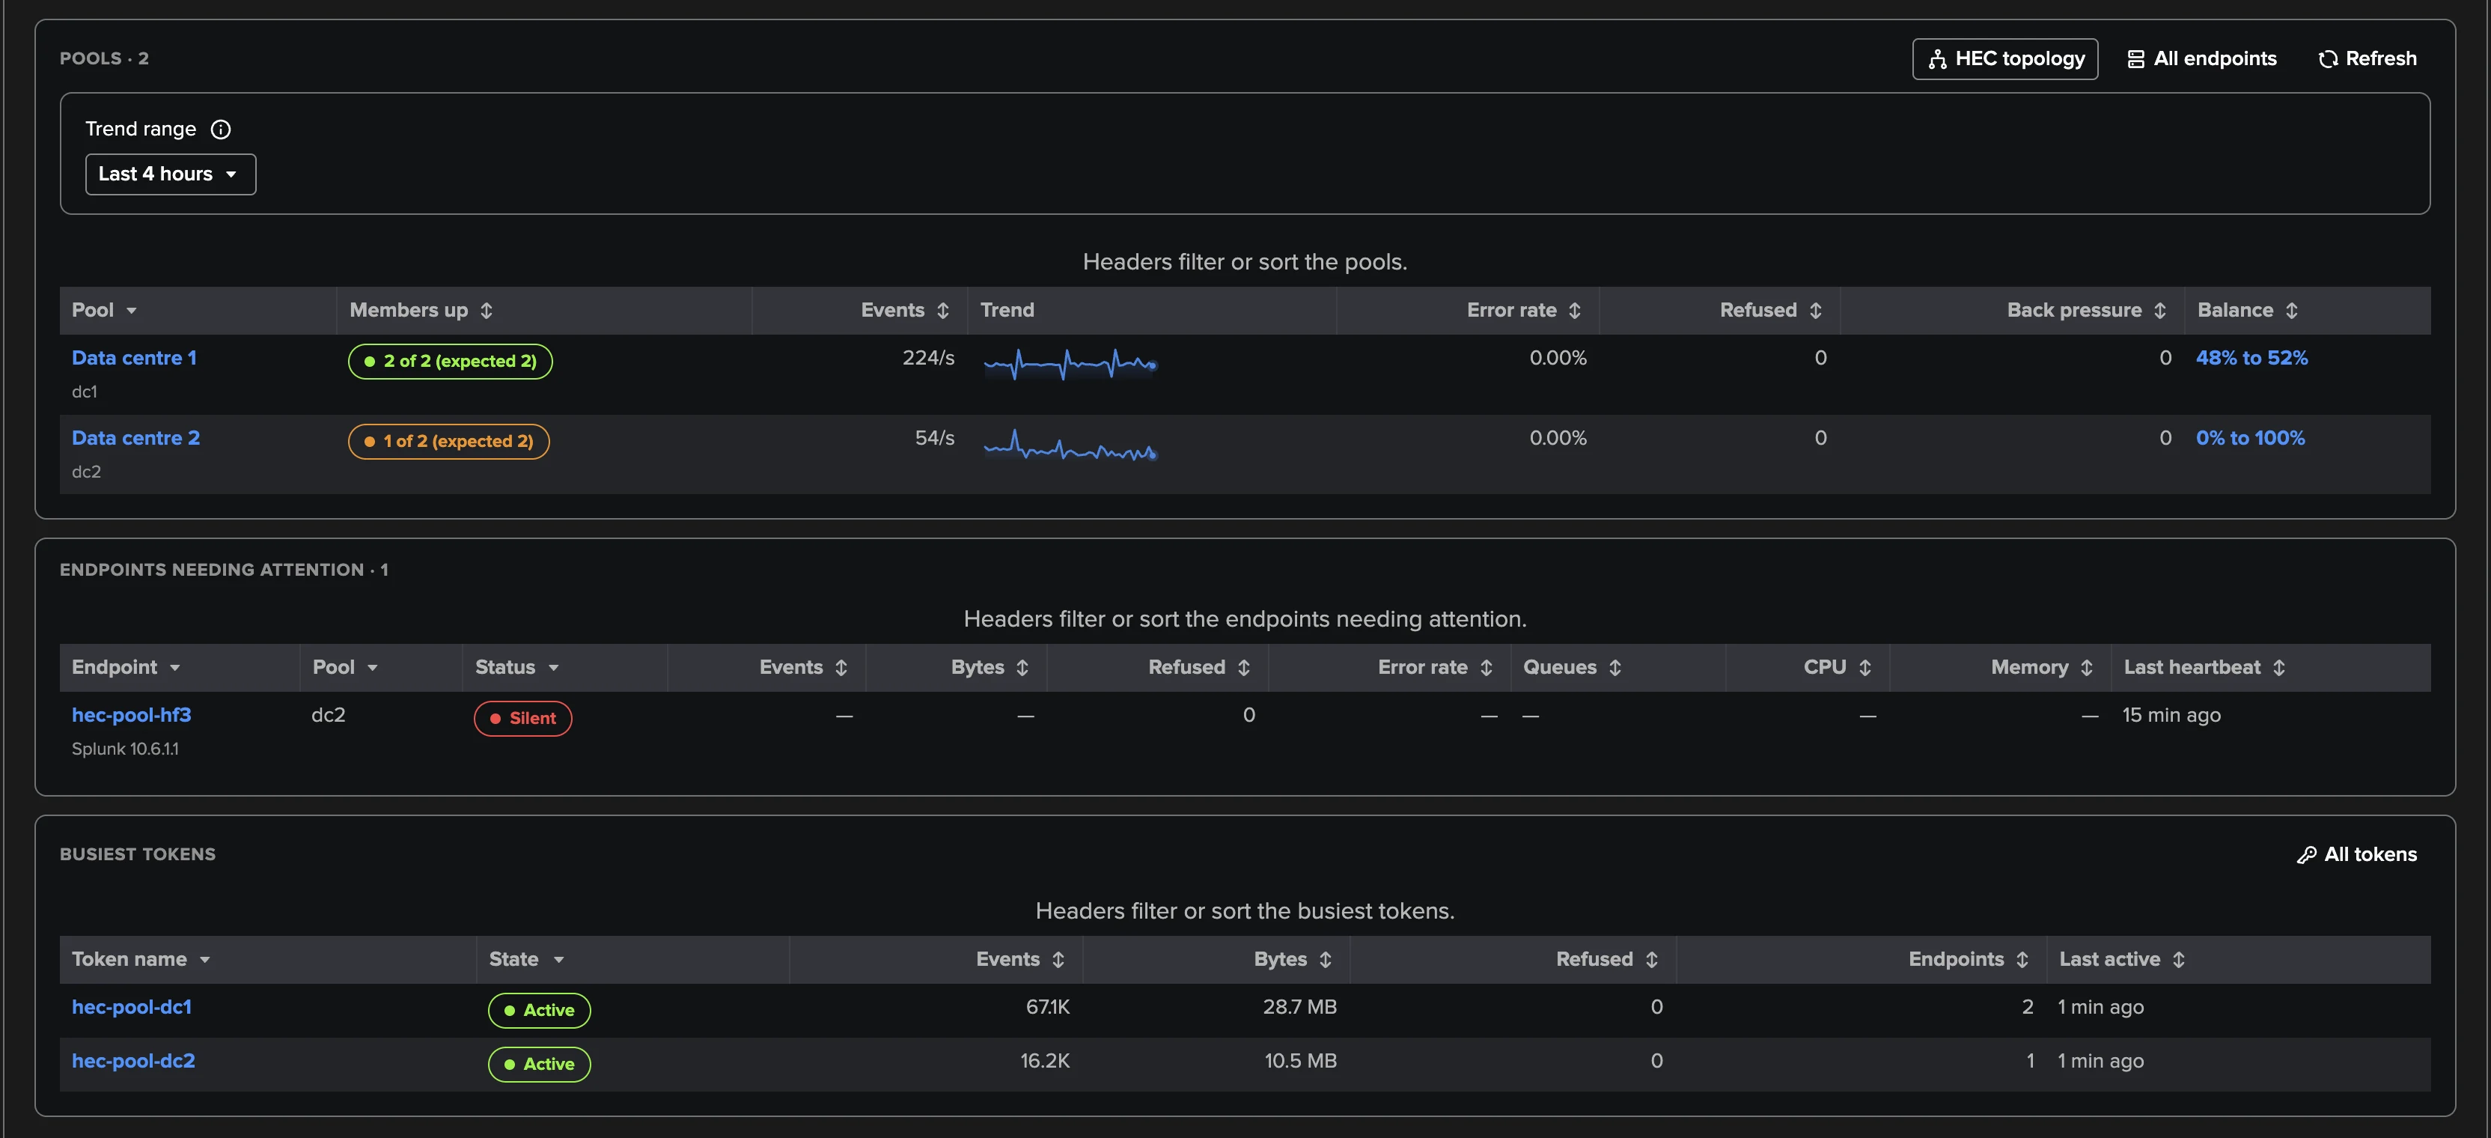Viewport: 2491px width, 1138px height.
Task: Show All endpoints list
Action: point(2202,59)
